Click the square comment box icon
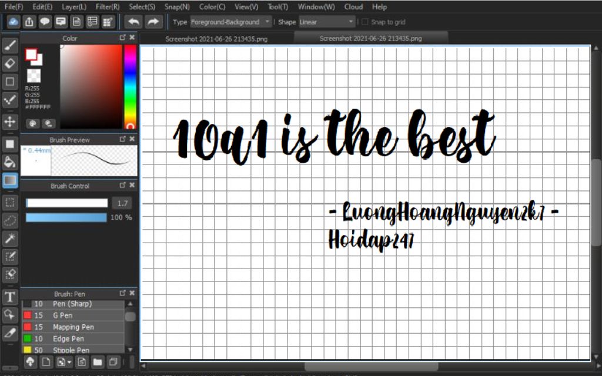This screenshot has width=602, height=376. click(x=61, y=22)
